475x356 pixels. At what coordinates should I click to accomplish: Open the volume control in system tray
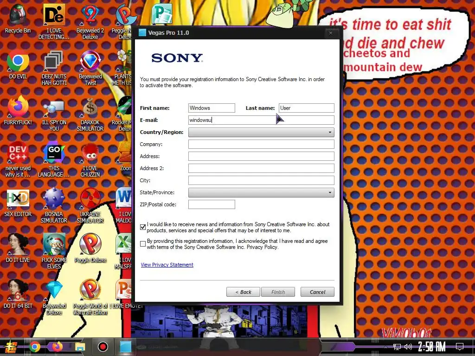[408, 347]
